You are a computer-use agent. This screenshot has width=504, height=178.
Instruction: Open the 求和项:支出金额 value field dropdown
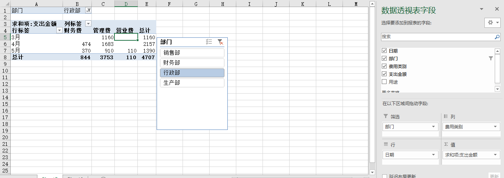(x=495, y=155)
